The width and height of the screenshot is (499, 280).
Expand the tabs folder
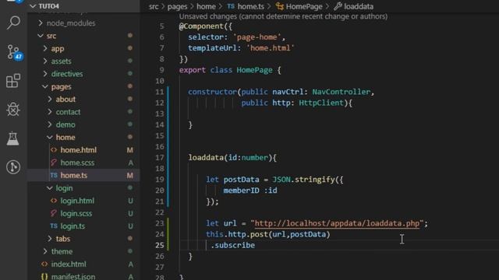(x=62, y=239)
